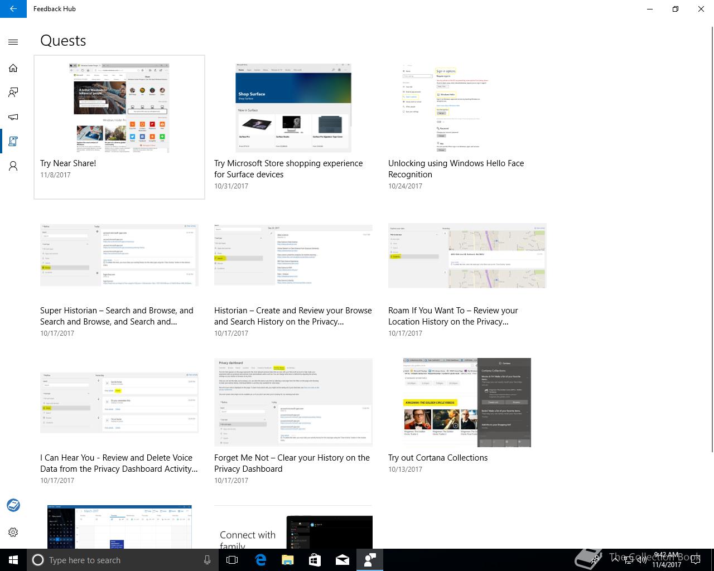The height and width of the screenshot is (571, 714).
Task: Open Cortana Collections quest thumbnail
Action: [467, 402]
